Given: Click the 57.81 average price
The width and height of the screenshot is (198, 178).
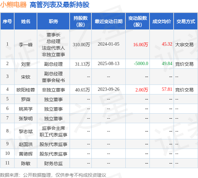Looking at the screenshot, I should pyautogui.click(x=167, y=89).
